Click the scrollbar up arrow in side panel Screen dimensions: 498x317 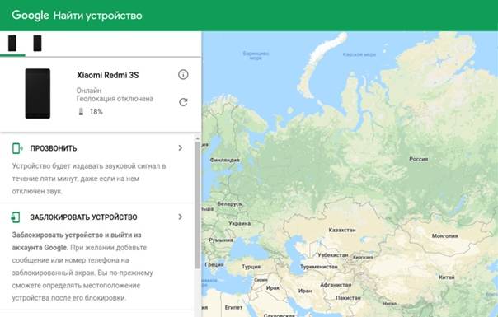(x=197, y=138)
